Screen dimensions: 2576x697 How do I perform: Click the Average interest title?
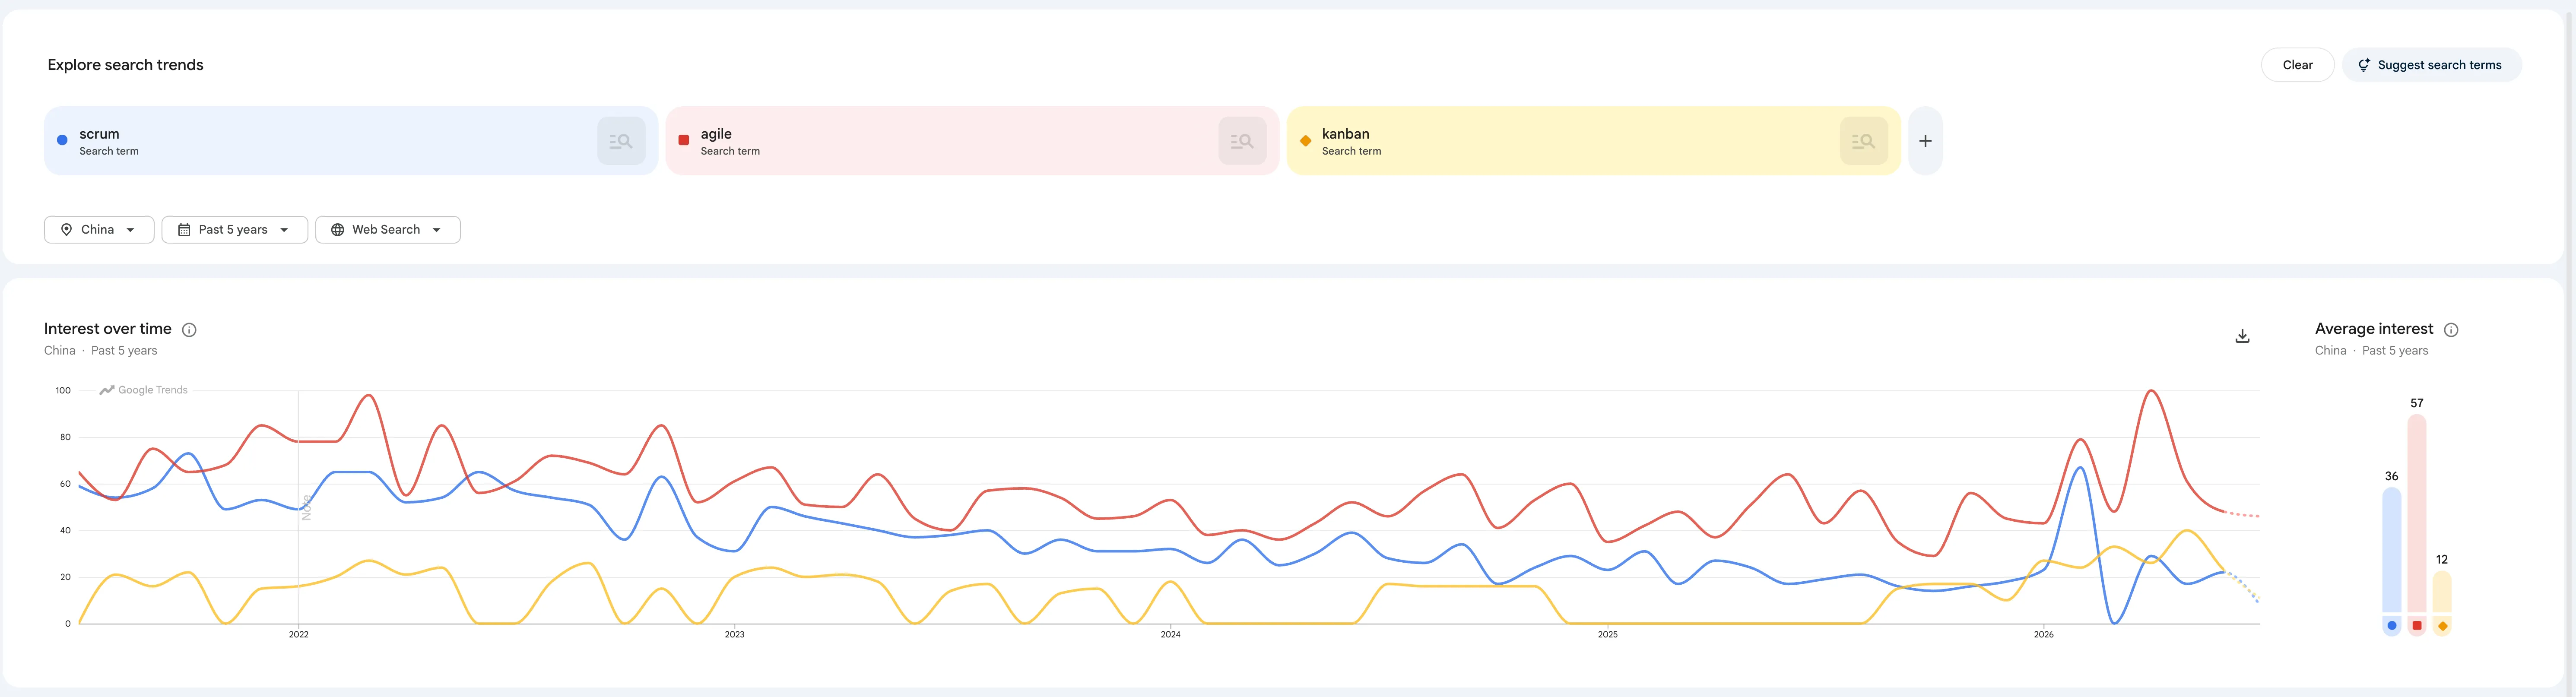[2374, 329]
